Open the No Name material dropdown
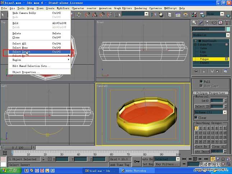The width and height of the screenshot is (232, 174). [225, 112]
